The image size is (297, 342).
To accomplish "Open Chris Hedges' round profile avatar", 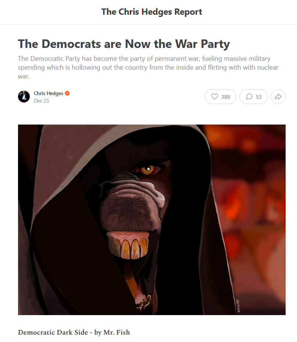I will coord(24,97).
